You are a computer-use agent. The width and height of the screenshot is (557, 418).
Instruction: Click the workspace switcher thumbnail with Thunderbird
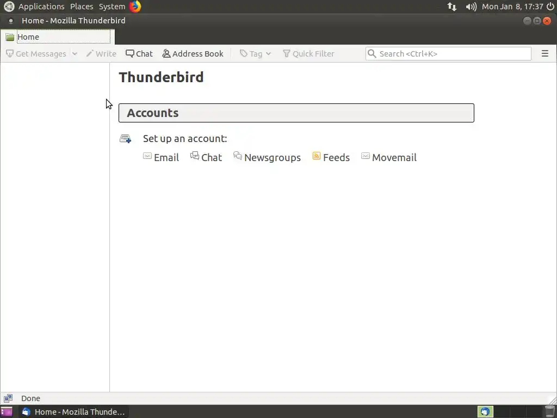[x=485, y=411]
